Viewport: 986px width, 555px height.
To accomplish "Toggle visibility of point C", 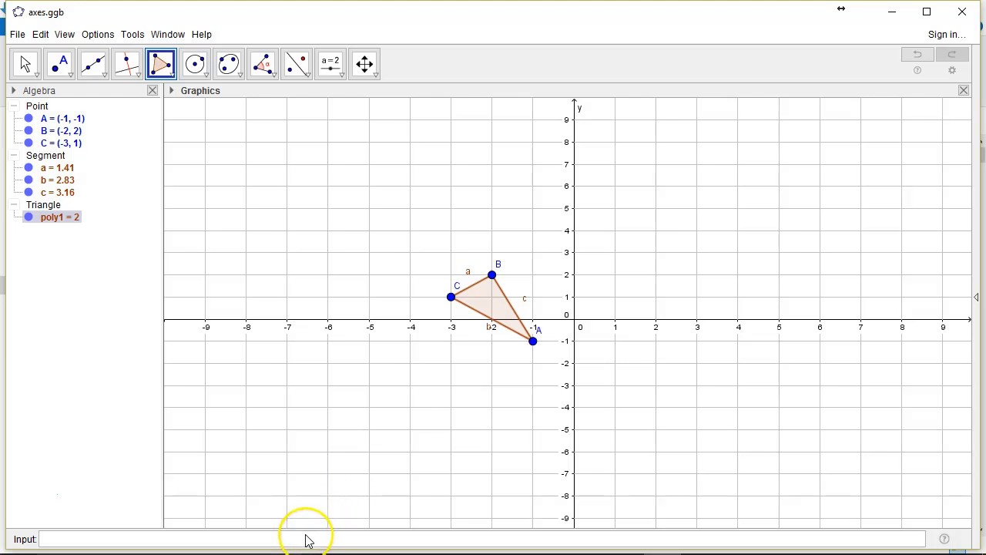I will 29,143.
